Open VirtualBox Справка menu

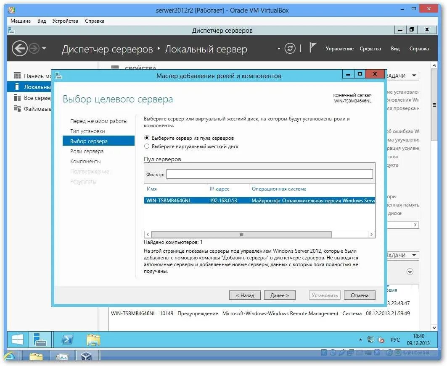[94, 21]
